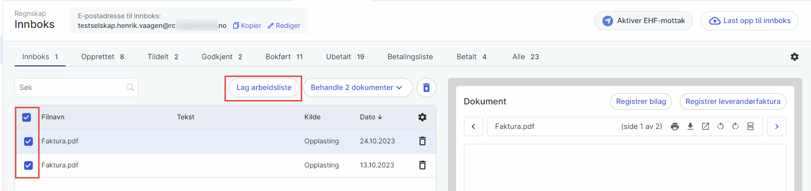811x191 pixels.
Task: Switch to Innboks tab
Action: click(x=40, y=57)
